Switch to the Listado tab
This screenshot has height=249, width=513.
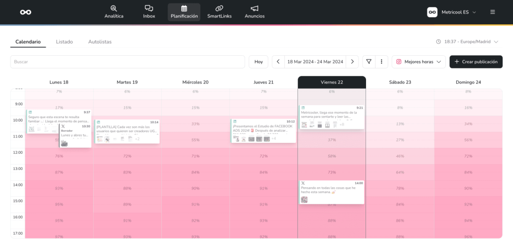click(64, 42)
